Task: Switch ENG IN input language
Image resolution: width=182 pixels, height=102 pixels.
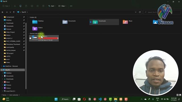Action: (158, 99)
